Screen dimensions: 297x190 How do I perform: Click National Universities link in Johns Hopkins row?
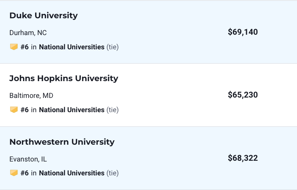tap(72, 110)
